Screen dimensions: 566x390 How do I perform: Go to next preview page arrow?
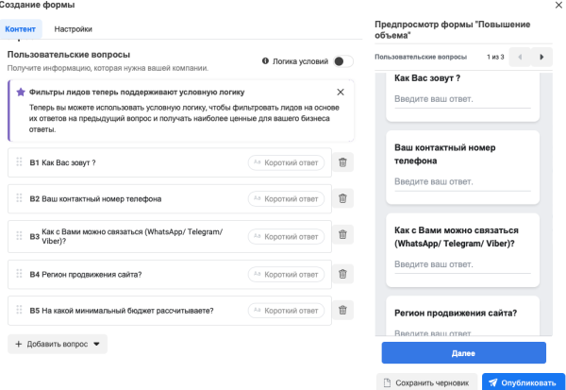[541, 57]
